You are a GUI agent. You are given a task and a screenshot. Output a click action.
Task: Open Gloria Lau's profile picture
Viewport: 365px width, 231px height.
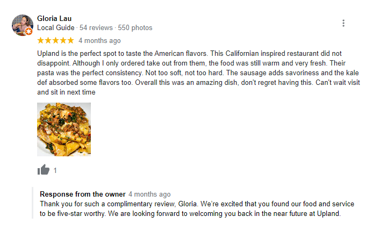click(22, 24)
